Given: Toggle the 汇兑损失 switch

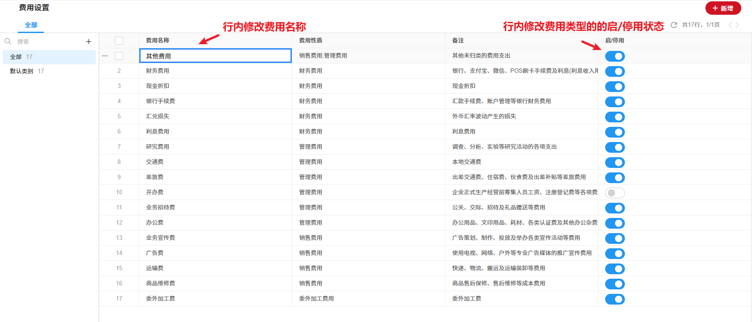Looking at the screenshot, I should tap(615, 117).
